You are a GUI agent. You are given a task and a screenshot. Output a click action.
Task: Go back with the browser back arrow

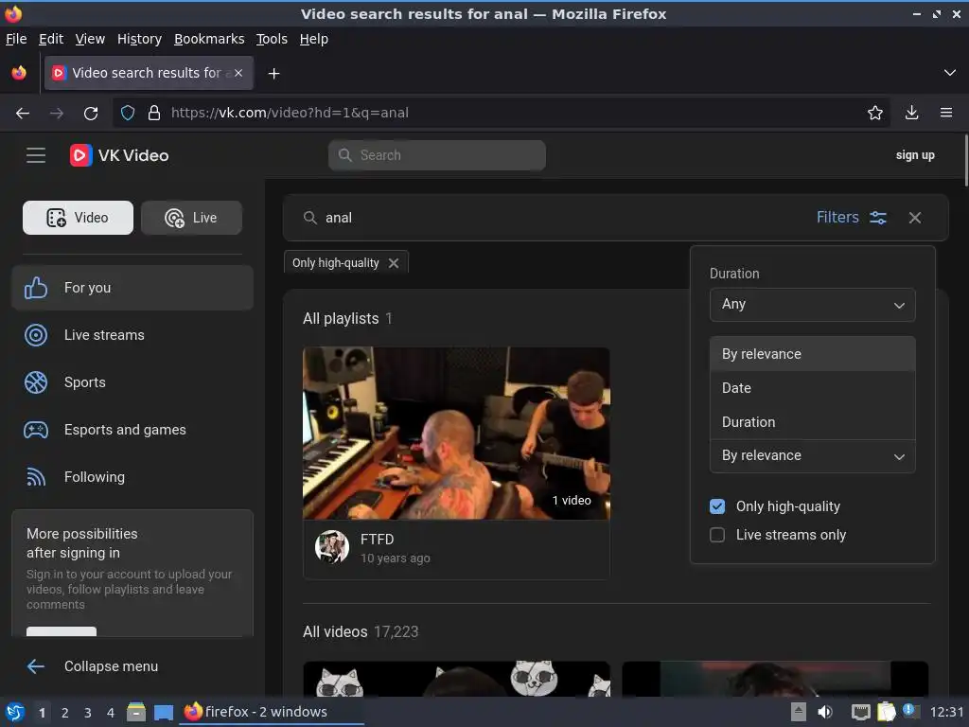[x=23, y=114]
